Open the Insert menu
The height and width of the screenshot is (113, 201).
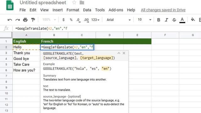(57, 10)
